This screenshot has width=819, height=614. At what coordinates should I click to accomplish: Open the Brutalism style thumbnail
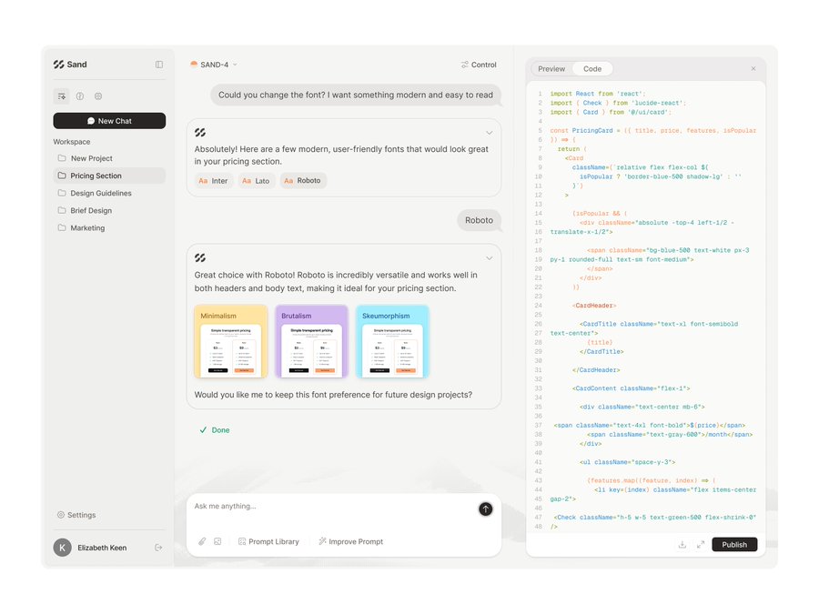pyautogui.click(x=312, y=341)
